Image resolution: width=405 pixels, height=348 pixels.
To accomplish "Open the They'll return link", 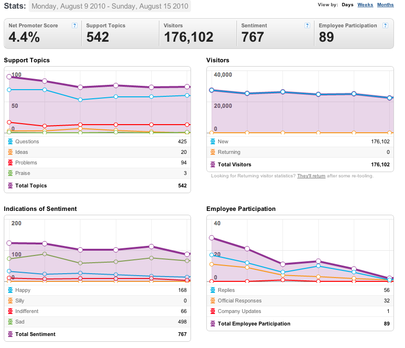I will 311,176.
